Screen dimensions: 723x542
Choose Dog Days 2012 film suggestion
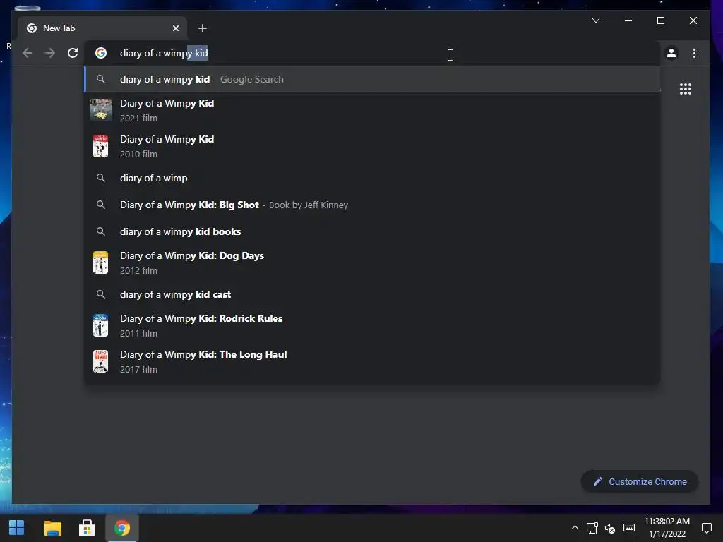(372, 263)
